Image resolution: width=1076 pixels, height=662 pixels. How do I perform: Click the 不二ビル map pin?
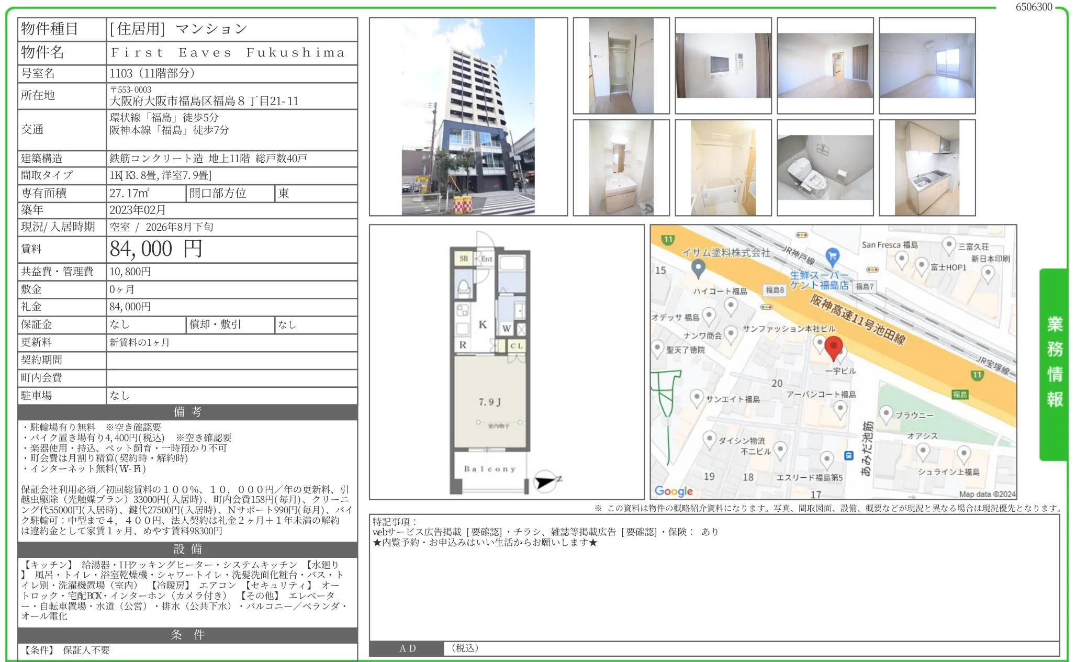click(780, 450)
